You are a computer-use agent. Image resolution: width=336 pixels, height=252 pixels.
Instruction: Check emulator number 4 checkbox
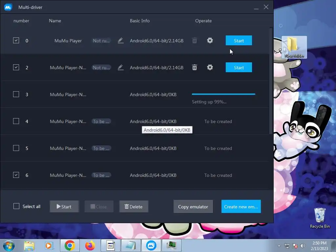pyautogui.click(x=16, y=121)
